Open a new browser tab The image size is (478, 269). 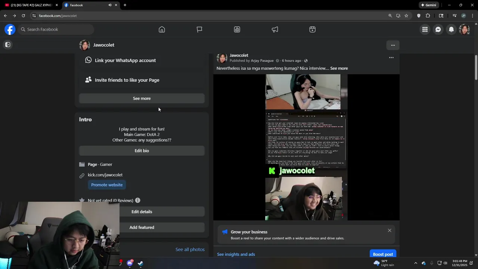point(125,5)
